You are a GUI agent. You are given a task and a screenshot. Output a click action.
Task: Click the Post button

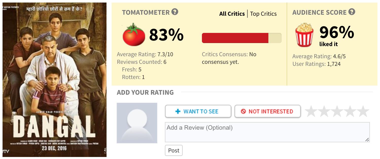pyautogui.click(x=174, y=150)
